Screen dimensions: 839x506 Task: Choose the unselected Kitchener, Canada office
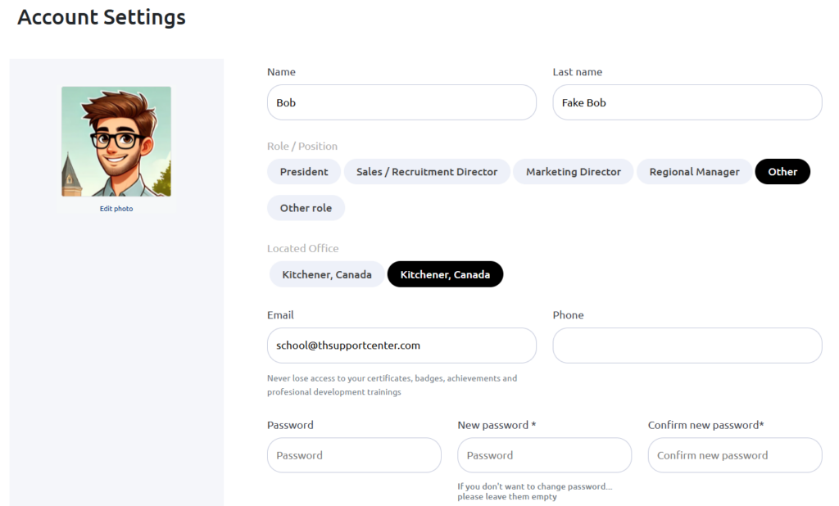point(326,274)
